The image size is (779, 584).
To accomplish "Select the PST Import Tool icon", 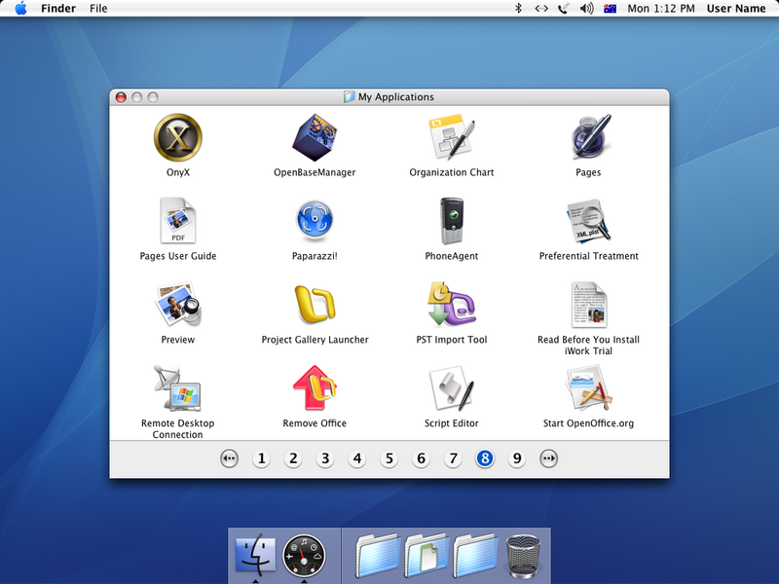I will point(452,304).
